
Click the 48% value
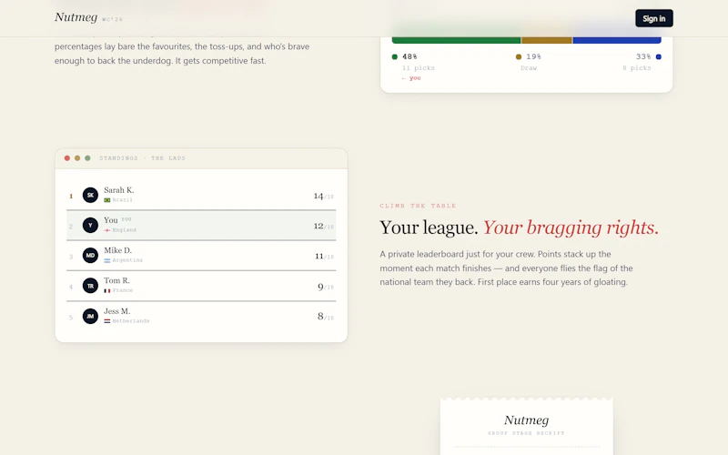(409, 56)
